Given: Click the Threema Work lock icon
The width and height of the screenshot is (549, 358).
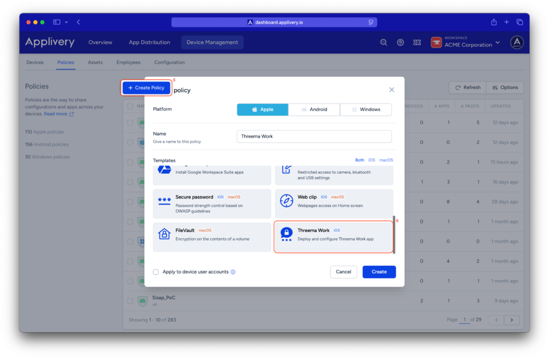Looking at the screenshot, I should click(x=286, y=234).
